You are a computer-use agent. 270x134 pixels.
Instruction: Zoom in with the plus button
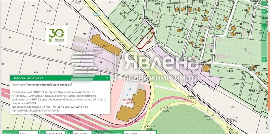264,12
